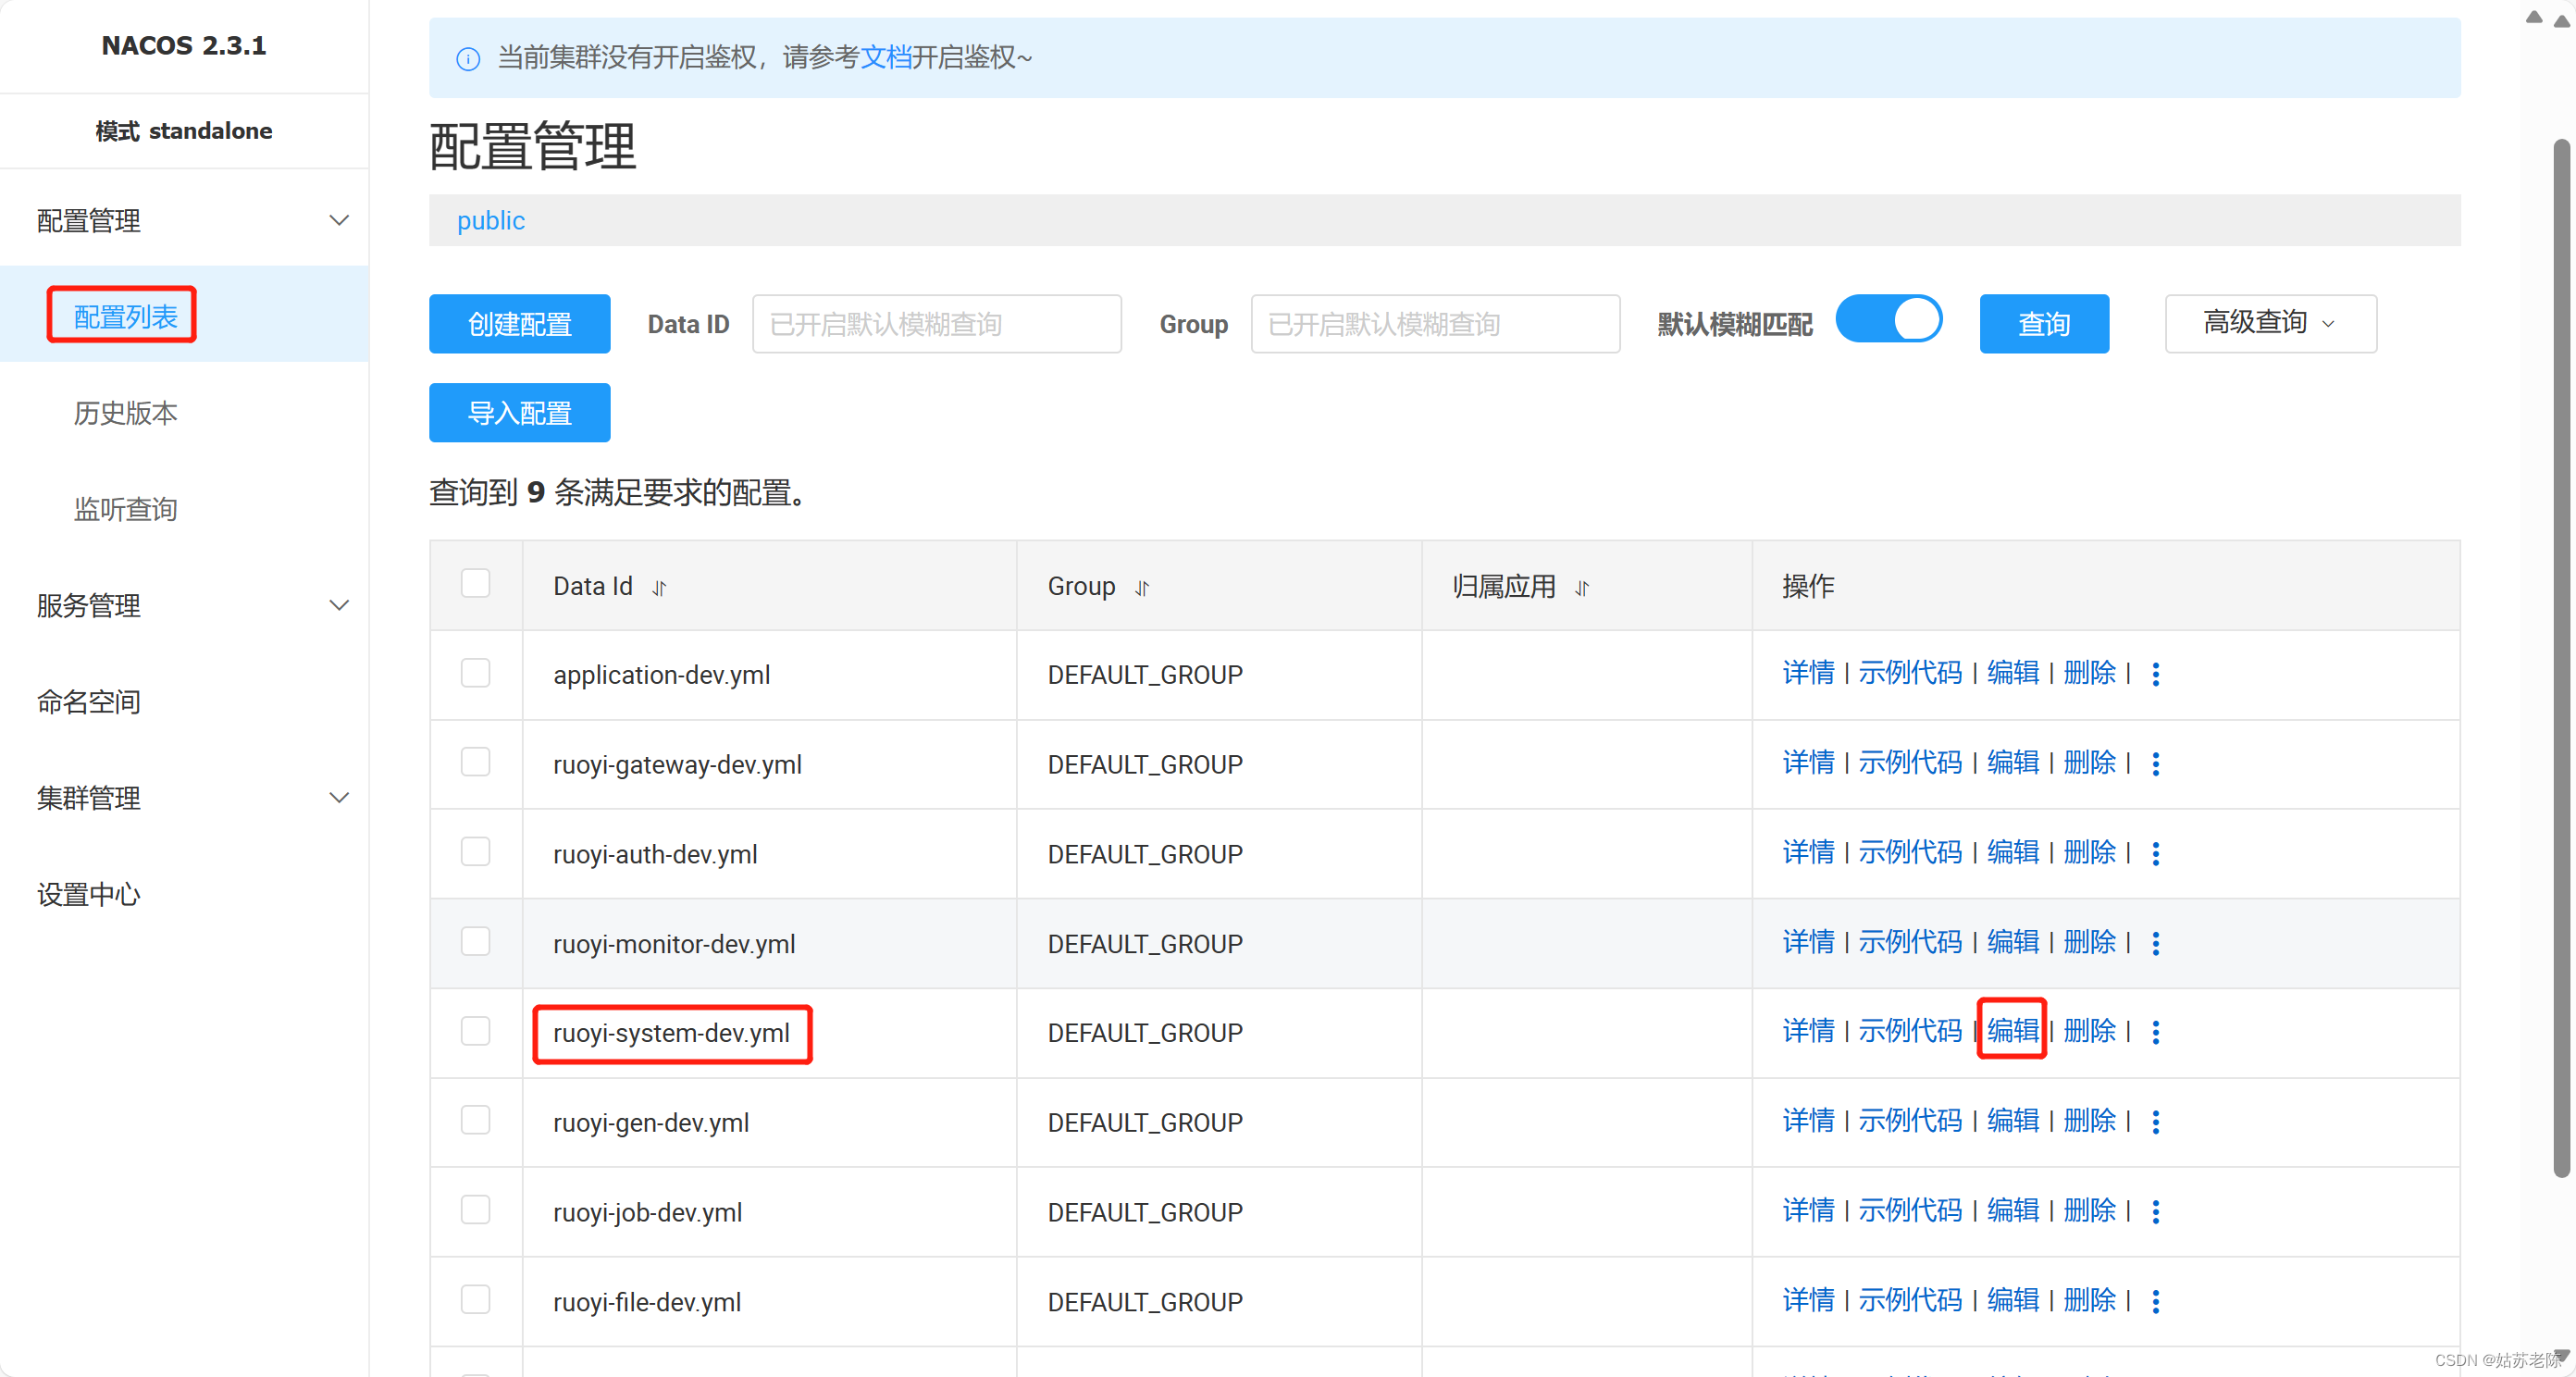Click 删除 for ruoyi-gateway-dev.yml
The height and width of the screenshot is (1377, 2576).
coord(2089,762)
